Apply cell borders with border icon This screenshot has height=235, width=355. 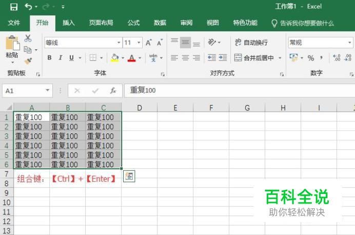coord(93,58)
